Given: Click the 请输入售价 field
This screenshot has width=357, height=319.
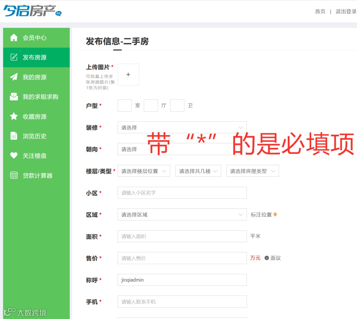Looking at the screenshot, I should tap(182, 258).
